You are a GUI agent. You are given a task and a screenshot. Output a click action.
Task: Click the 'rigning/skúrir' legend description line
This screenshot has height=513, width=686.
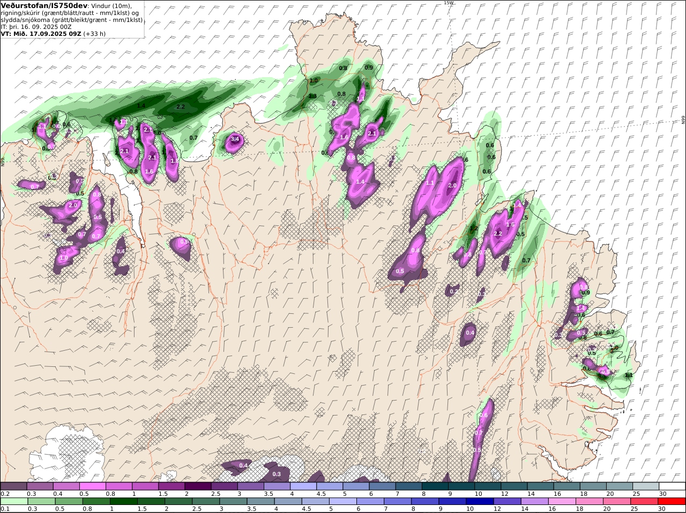click(x=71, y=13)
